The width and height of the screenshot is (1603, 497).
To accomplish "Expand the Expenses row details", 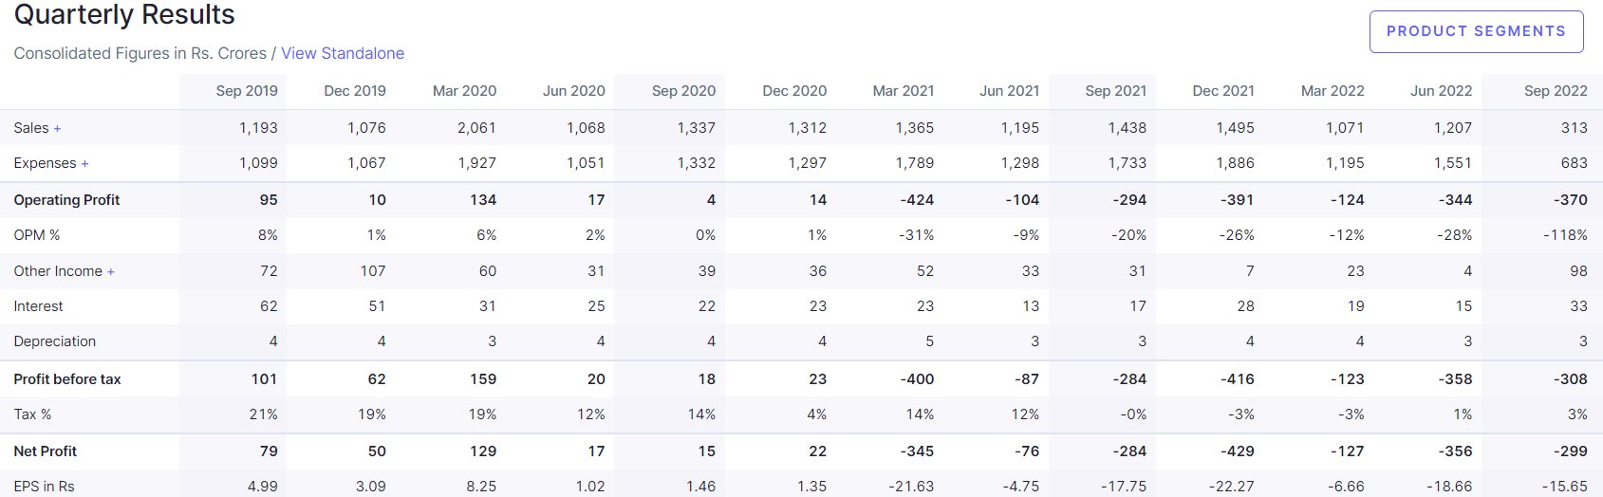I will click(x=84, y=164).
